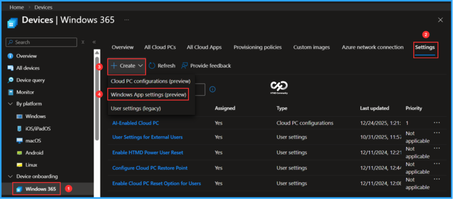Click in the sidebar Search field
Image resolution: width=453 pixels, height=199 pixels.
tap(41, 42)
